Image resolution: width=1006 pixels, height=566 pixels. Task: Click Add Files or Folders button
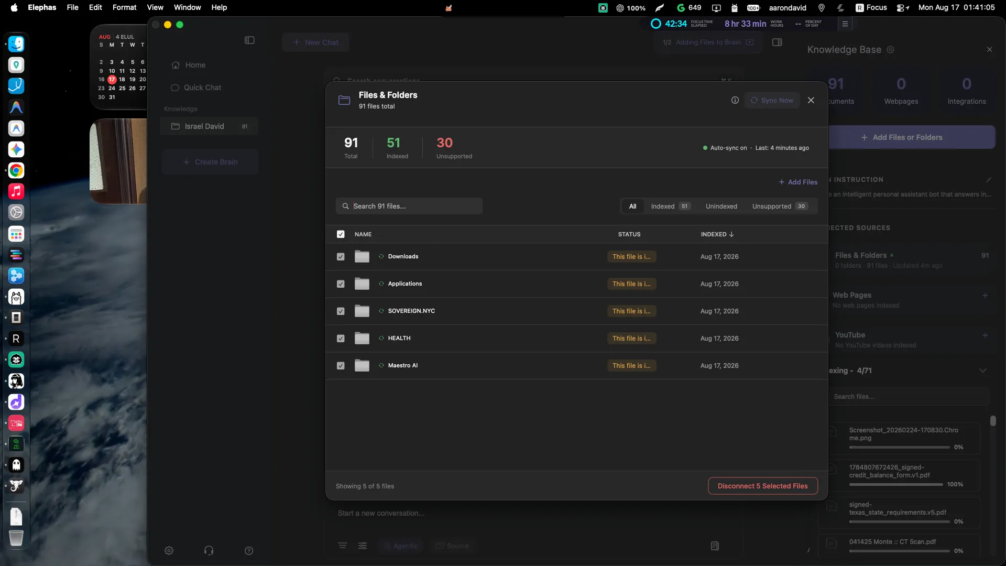point(912,137)
